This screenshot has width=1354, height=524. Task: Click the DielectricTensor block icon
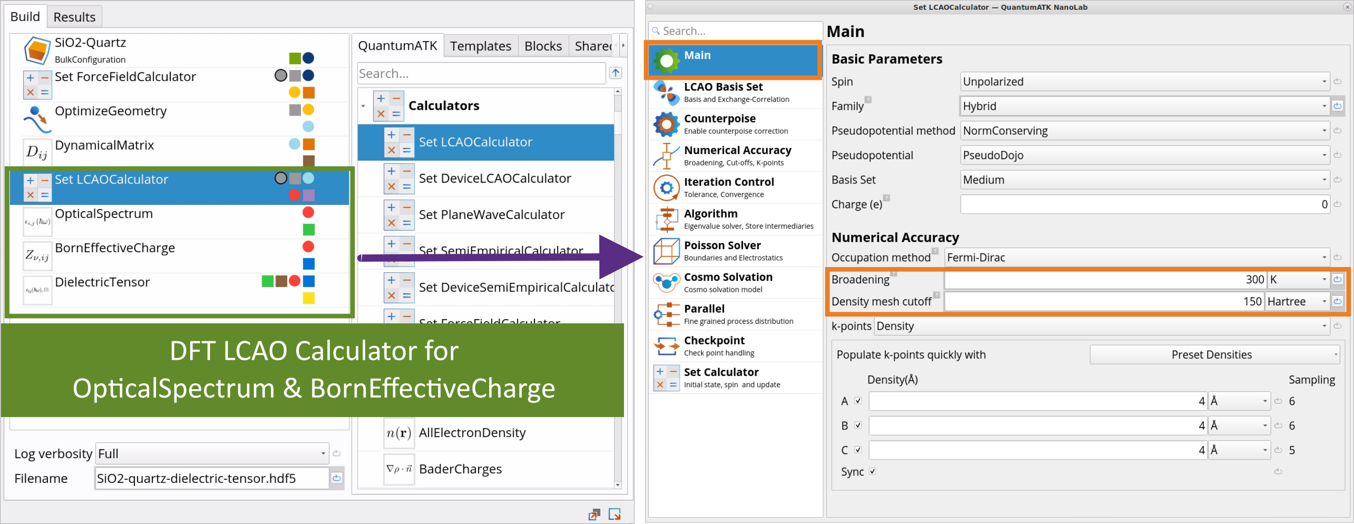coord(37,290)
